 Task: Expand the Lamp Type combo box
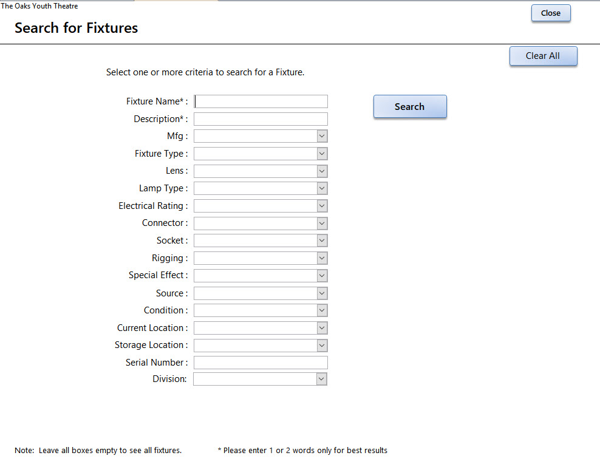pos(322,188)
